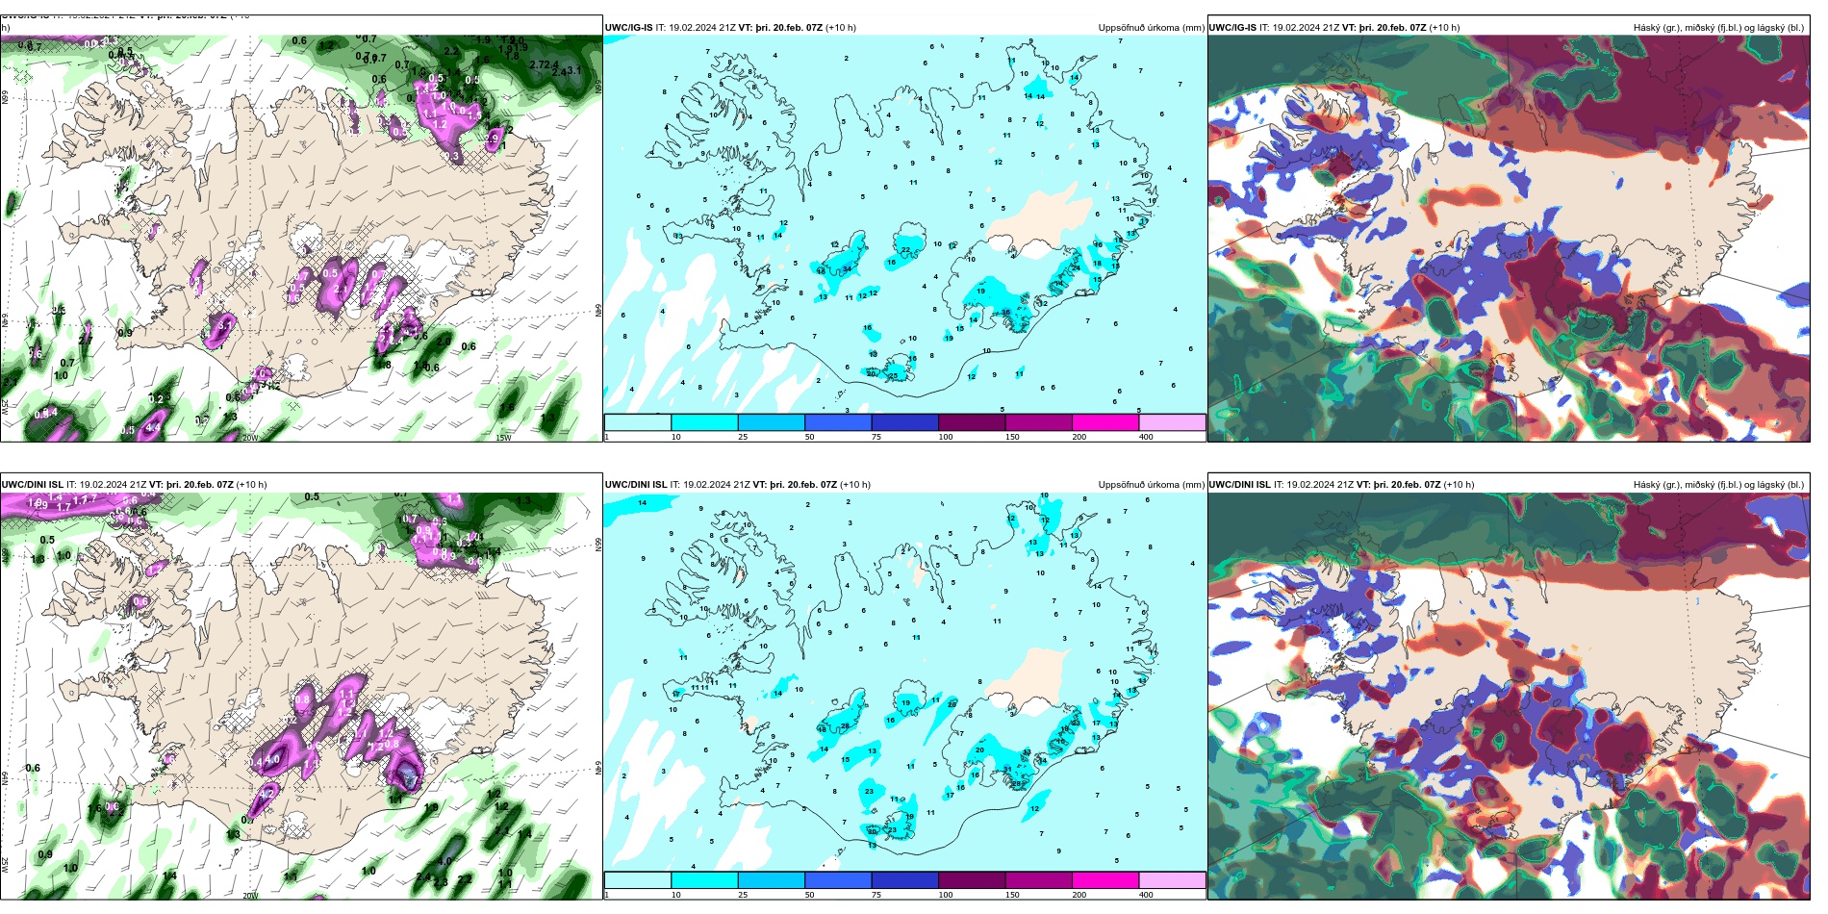Click the pale cyan 1–10 mm swatch in IG-IS legend
The height and width of the screenshot is (914, 1828).
click(638, 422)
